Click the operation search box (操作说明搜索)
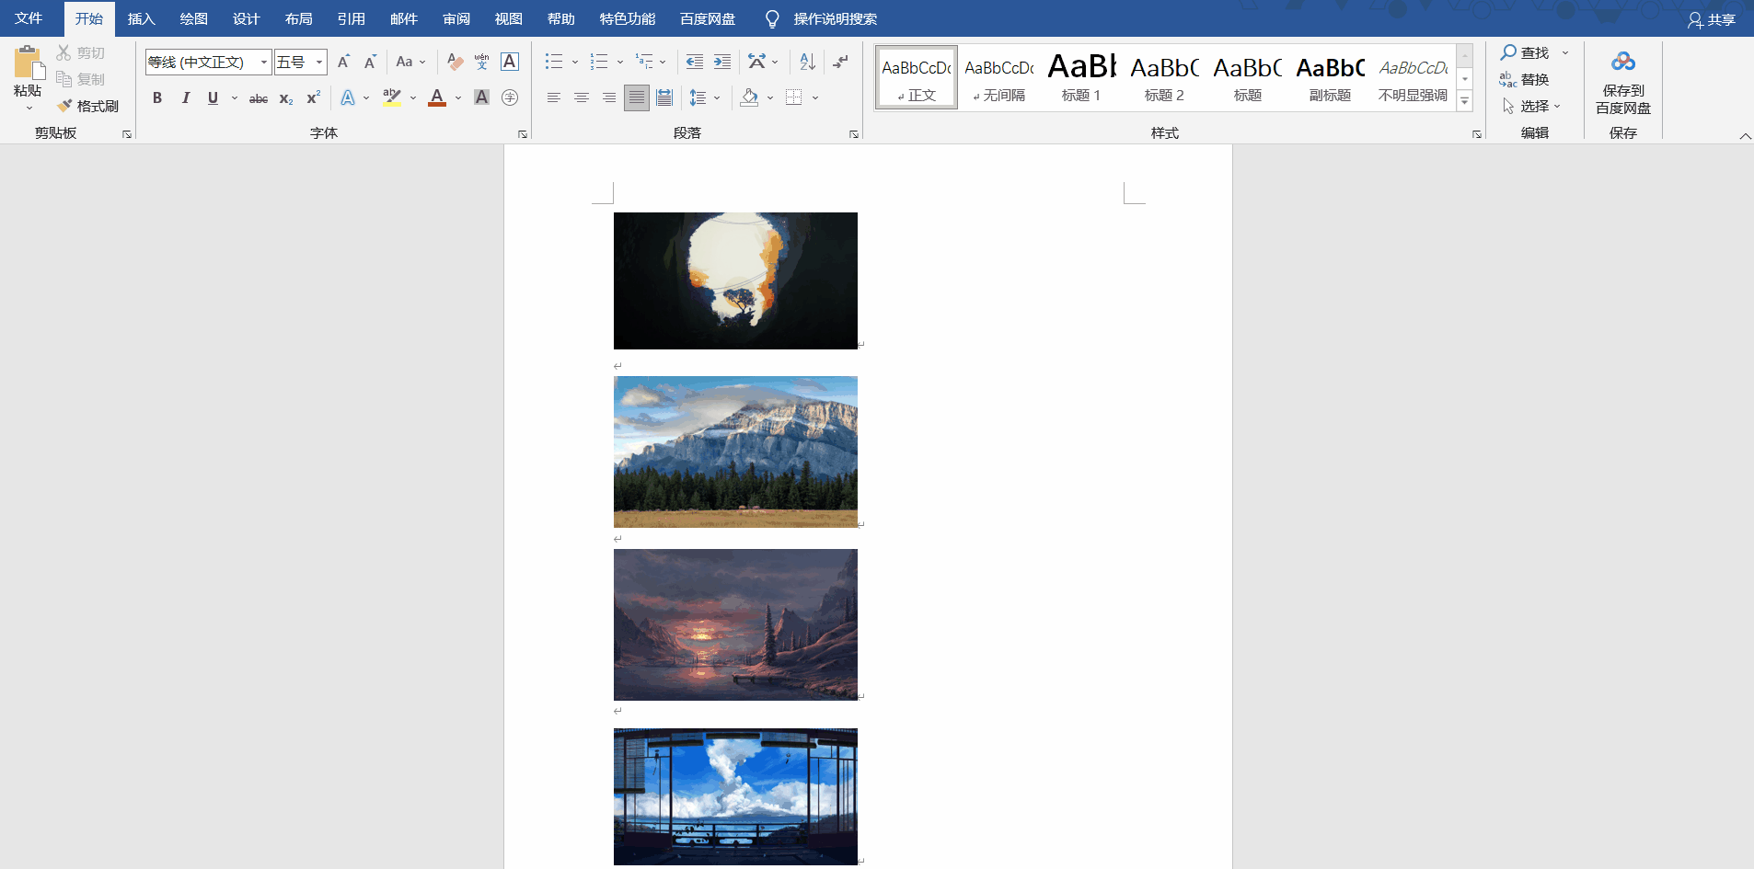The height and width of the screenshot is (869, 1754). click(x=835, y=19)
